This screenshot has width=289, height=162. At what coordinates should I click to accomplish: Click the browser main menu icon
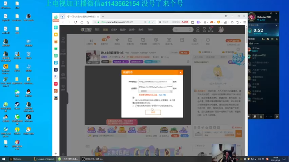[x=245, y=22]
